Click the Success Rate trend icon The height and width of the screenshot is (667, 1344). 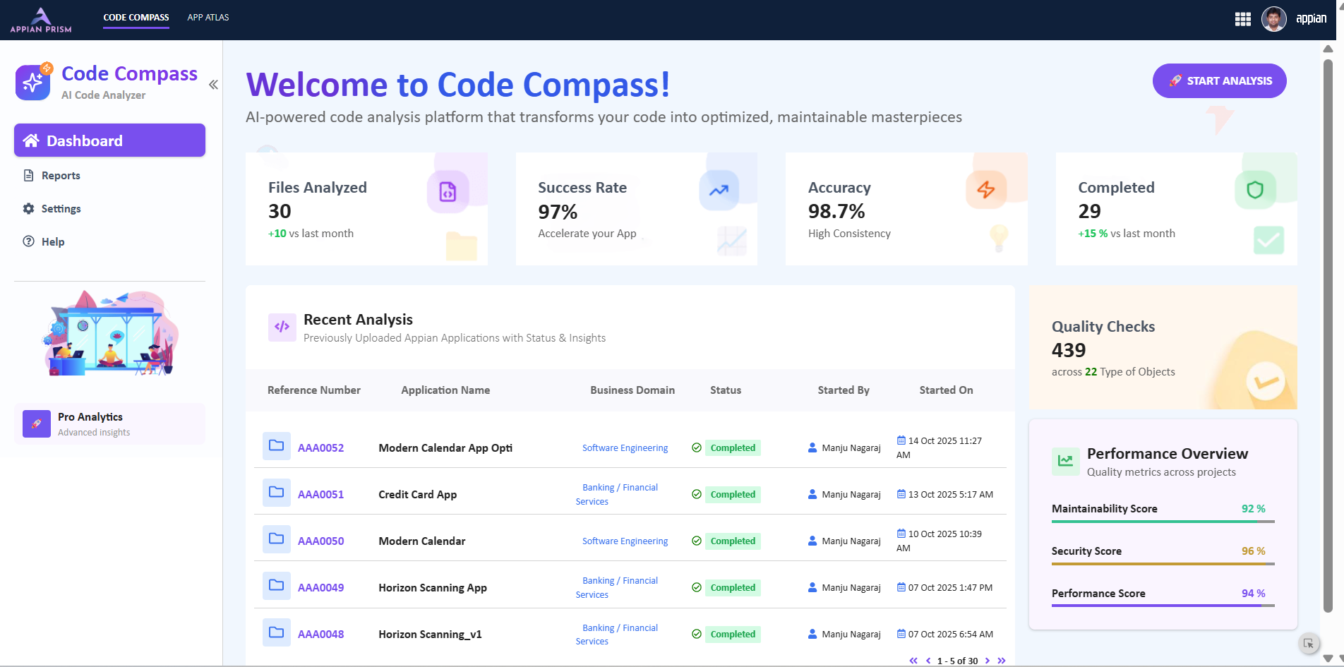point(719,190)
